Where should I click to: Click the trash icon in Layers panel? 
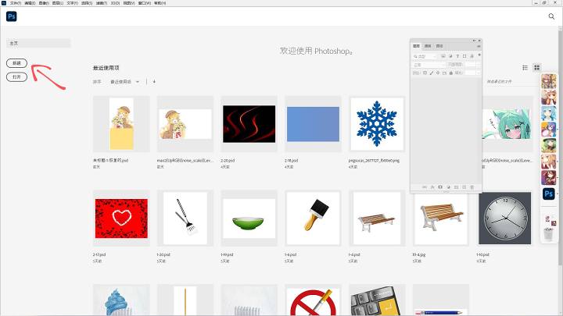tap(472, 187)
